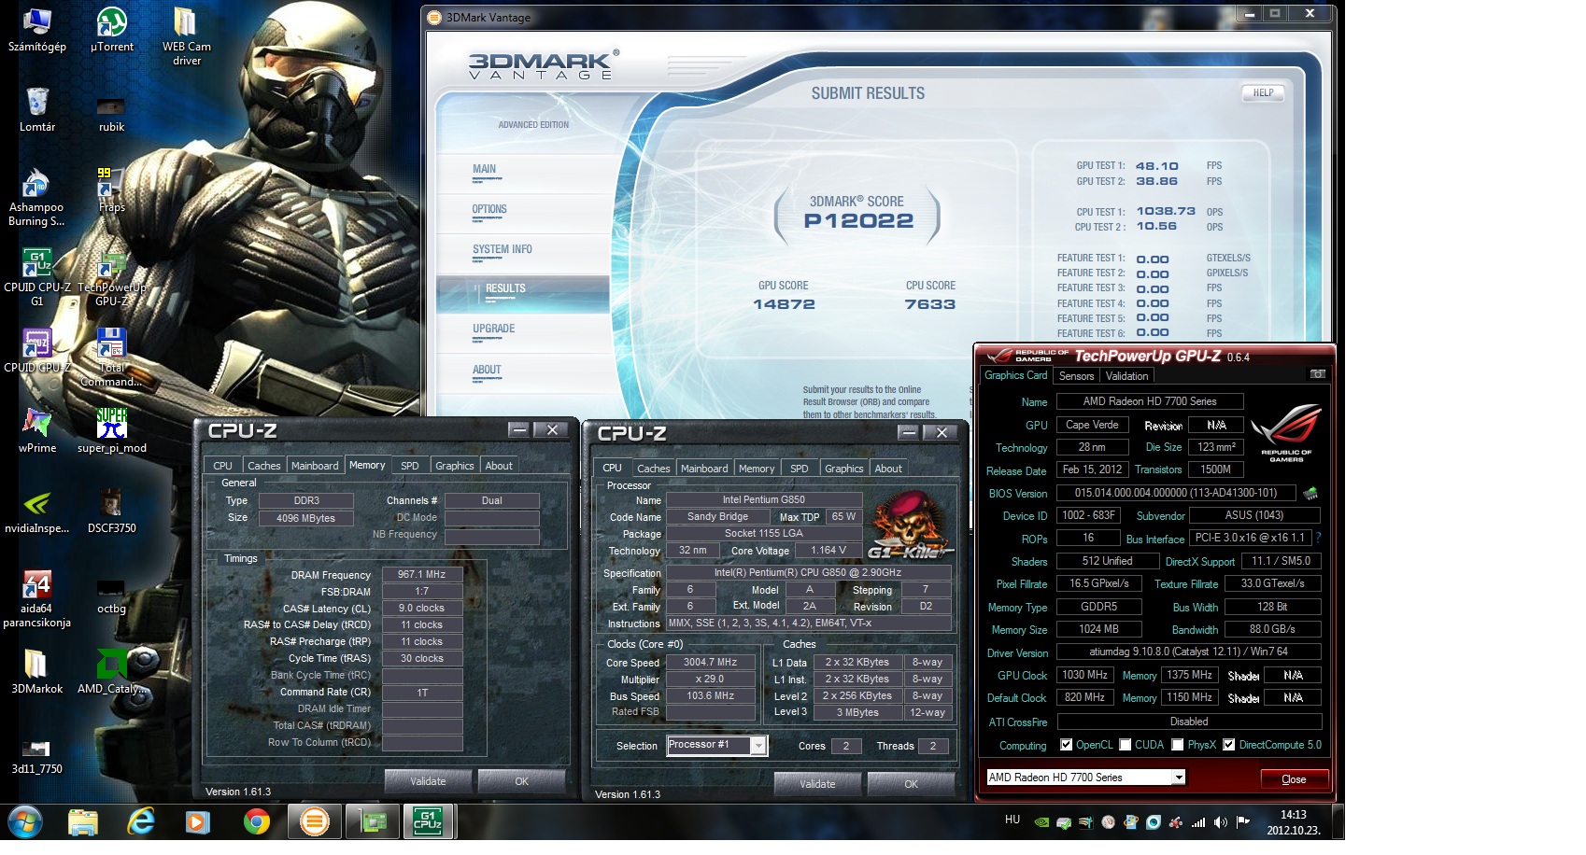
Task: Click the DRAM Frequency value 967.1 MHz
Action: tap(422, 575)
